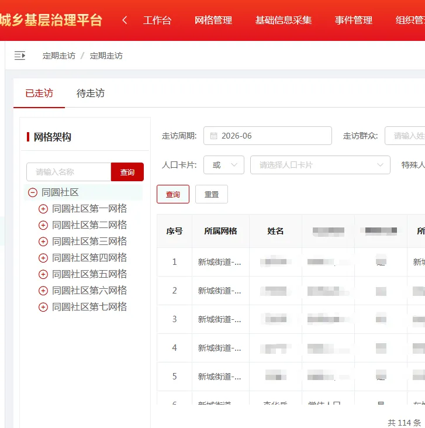425x428 pixels.
Task: Click the 所属网格 column header
Action: [x=220, y=231]
